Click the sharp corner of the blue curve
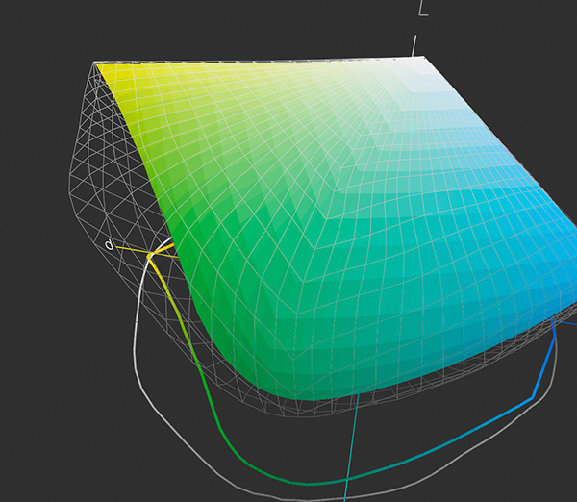This screenshot has width=577, height=502. click(534, 395)
